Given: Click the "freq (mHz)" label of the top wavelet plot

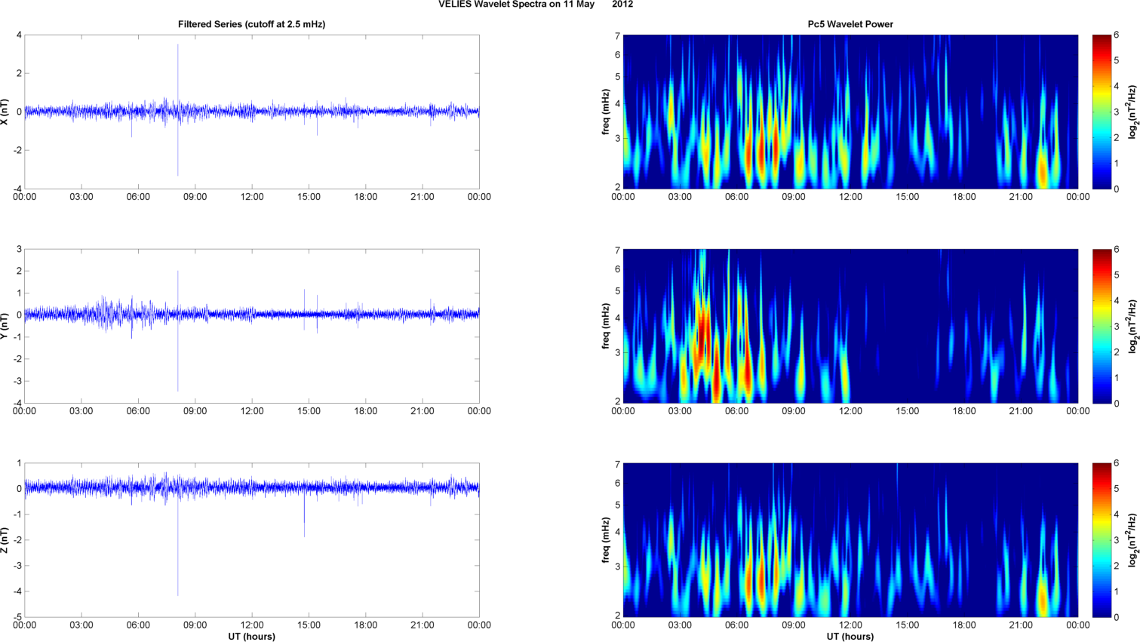Looking at the screenshot, I should click(606, 112).
